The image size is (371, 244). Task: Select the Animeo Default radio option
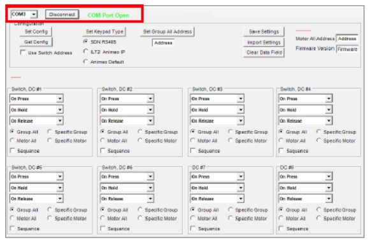[85, 62]
